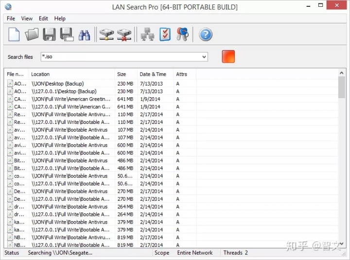Click Entire Network scope in status bar
Image resolution: width=350 pixels, height=260 pixels.
[194, 253]
